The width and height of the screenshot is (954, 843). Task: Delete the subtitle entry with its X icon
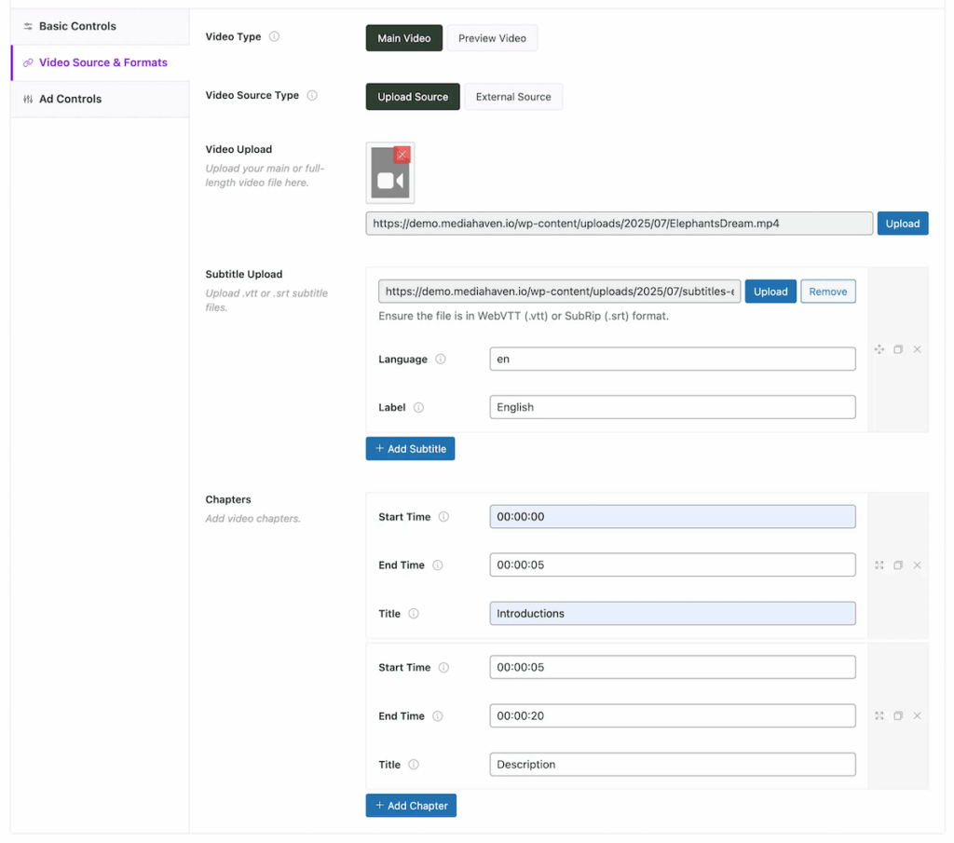(917, 349)
